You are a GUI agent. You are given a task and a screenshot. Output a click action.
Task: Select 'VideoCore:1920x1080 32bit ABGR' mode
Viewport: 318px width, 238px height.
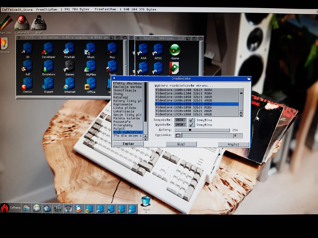(x=196, y=111)
